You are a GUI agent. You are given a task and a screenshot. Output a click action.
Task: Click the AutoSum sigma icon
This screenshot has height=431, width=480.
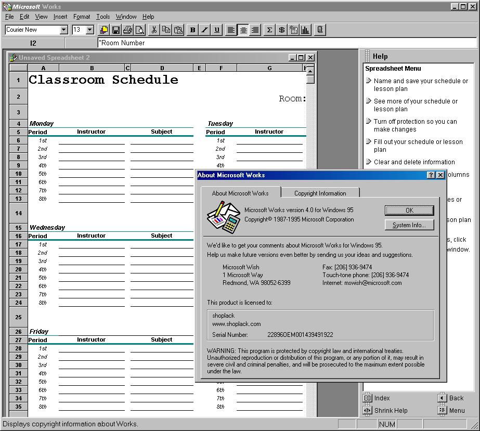[x=269, y=30]
